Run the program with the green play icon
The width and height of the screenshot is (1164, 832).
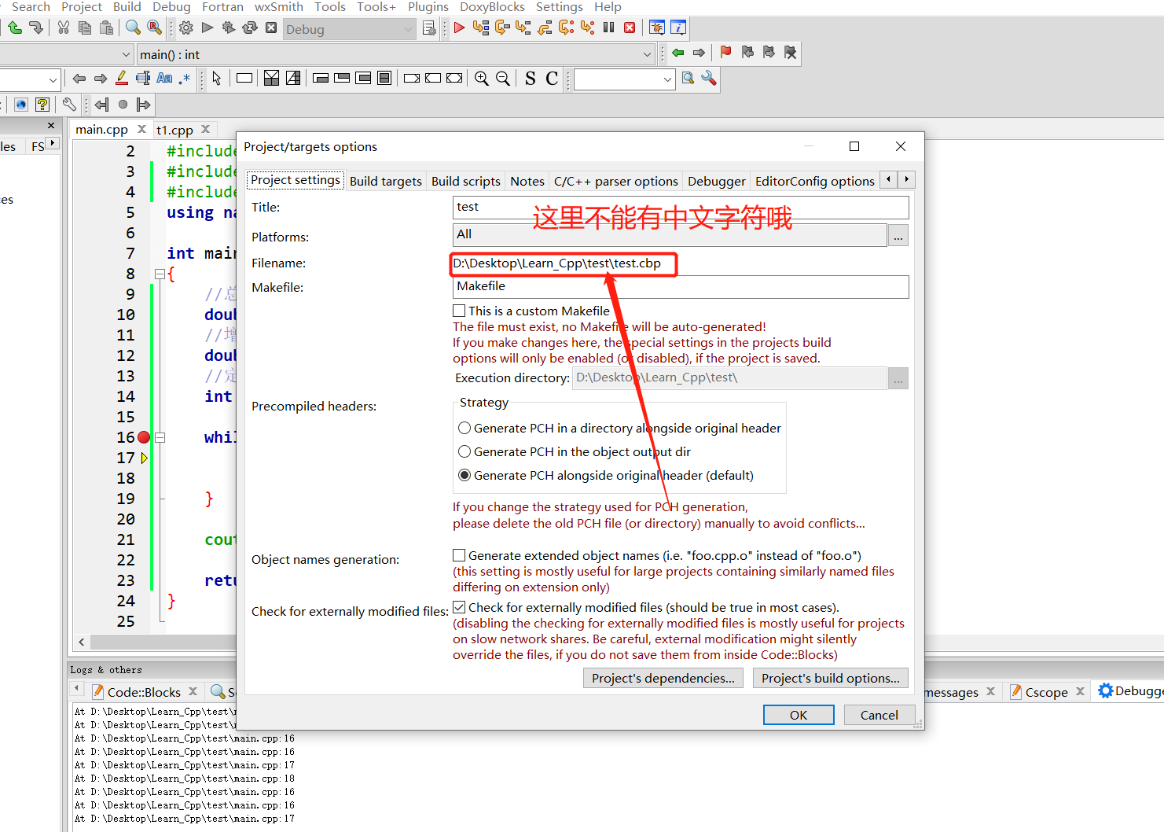click(x=207, y=27)
